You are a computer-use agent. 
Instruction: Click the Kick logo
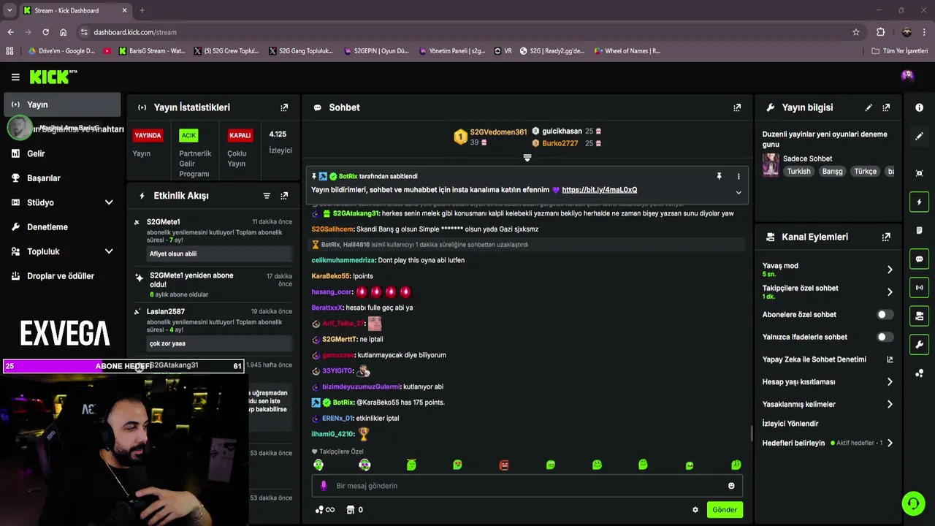coord(53,77)
